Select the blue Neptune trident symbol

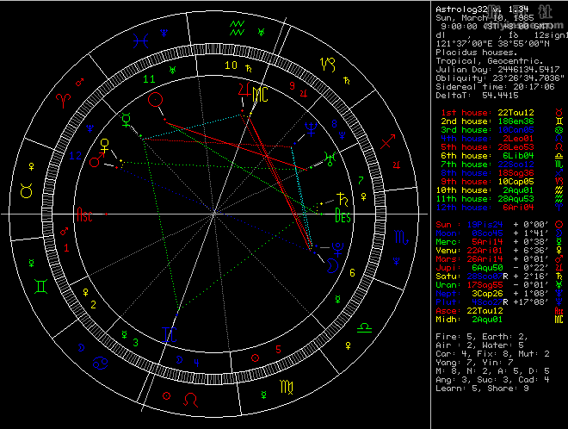coord(310,128)
